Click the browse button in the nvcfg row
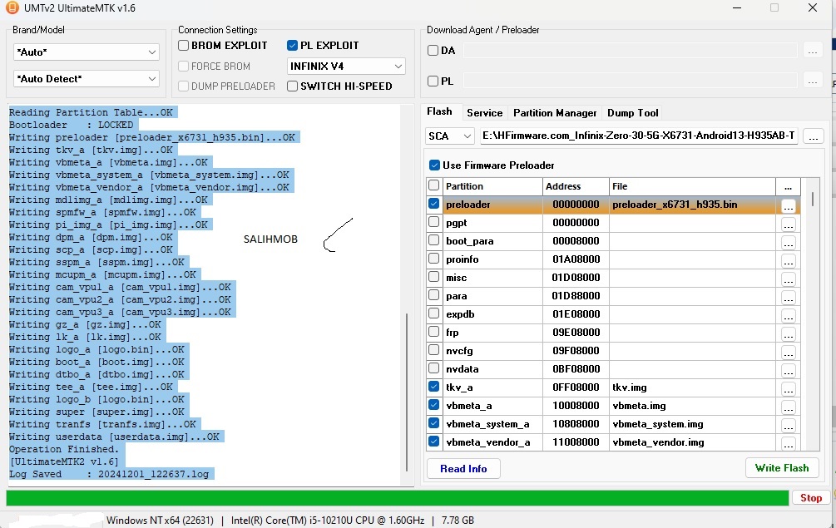The height and width of the screenshot is (528, 836). click(788, 353)
